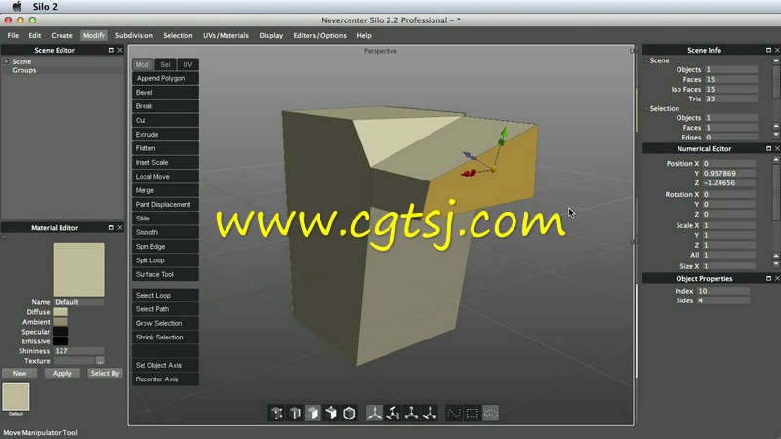
Task: Select the Default material thumbnail
Action: pos(16,397)
